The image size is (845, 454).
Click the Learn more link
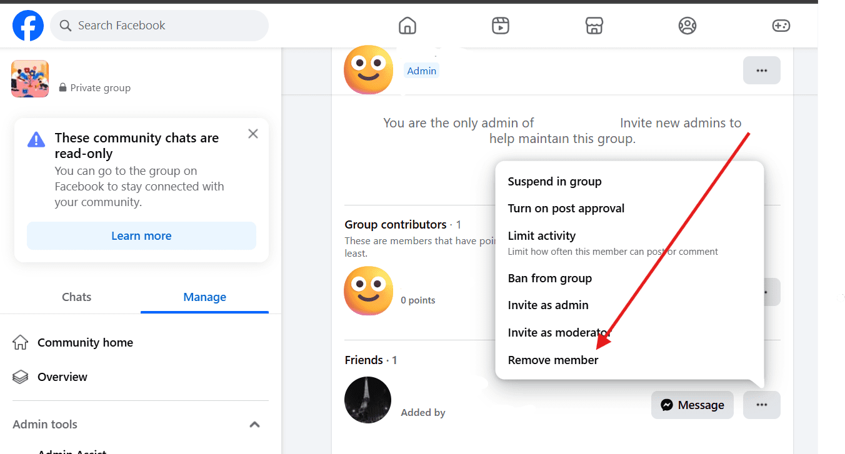(x=141, y=235)
